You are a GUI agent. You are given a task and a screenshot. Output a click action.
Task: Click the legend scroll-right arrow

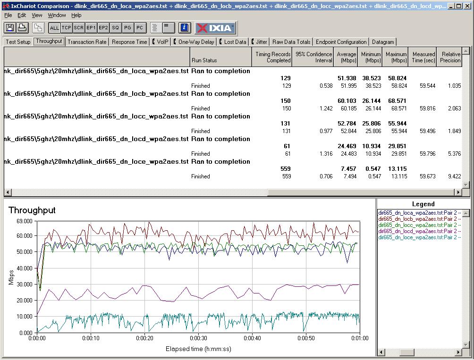click(458, 352)
